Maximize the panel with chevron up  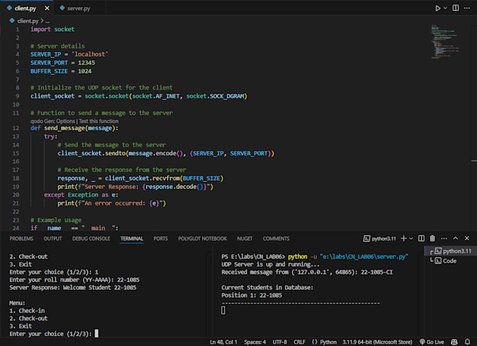point(455,238)
